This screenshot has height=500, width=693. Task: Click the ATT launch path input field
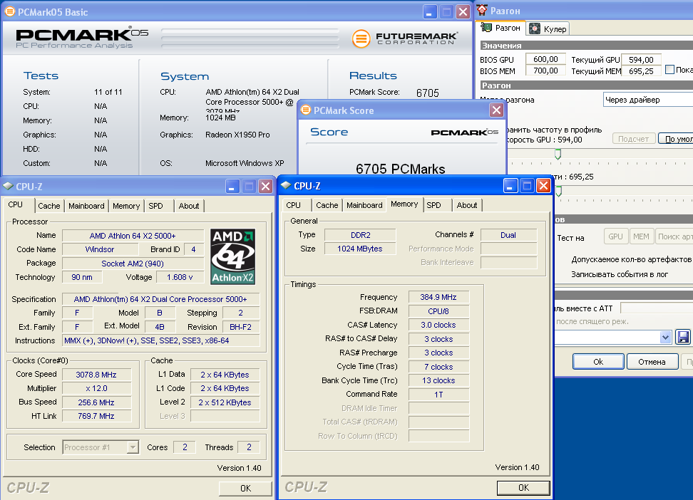point(657,308)
